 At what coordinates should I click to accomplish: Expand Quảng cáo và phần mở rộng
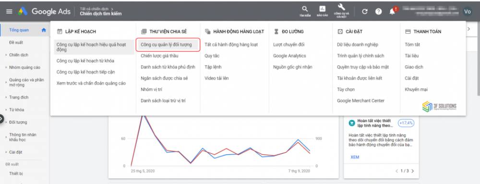point(26,82)
